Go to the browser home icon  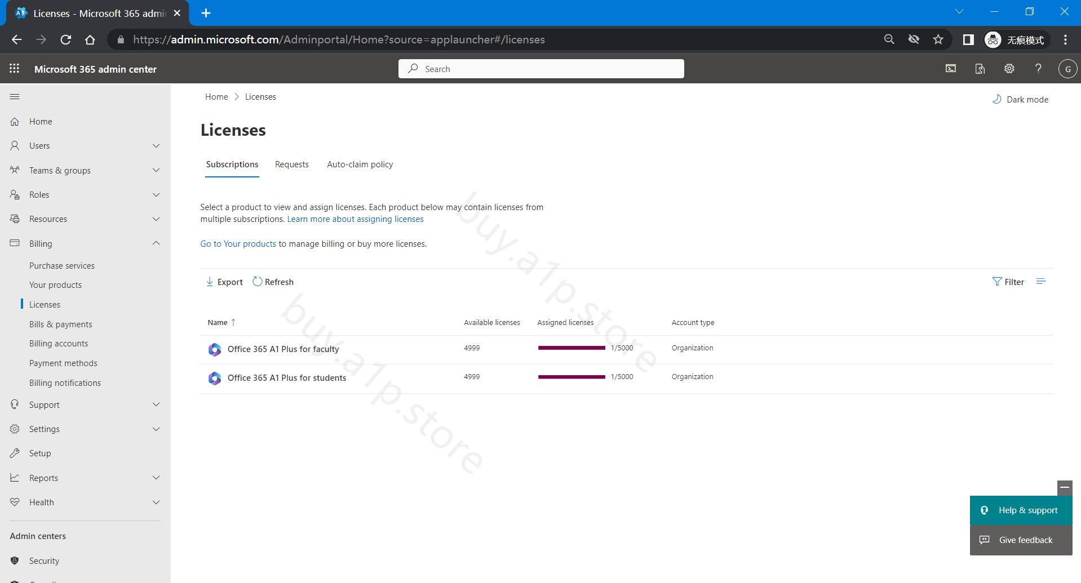90,39
